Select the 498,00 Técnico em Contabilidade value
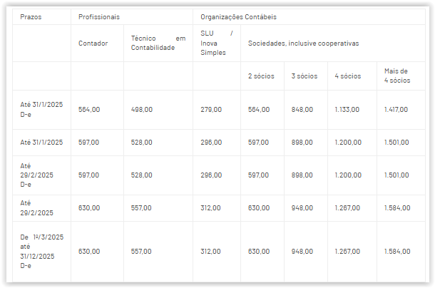The image size is (435, 288). (x=141, y=109)
